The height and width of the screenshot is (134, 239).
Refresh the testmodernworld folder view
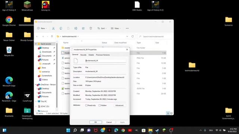click(x=133, y=36)
